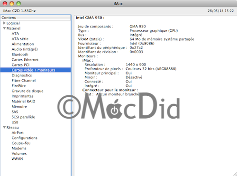Image resolution: width=237 pixels, height=176 pixels.
Task: Open the Alimentation entry
Action: (x=23, y=44)
